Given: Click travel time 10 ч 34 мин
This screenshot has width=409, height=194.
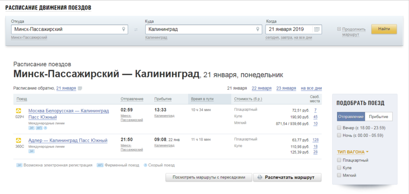Looking at the screenshot, I should point(201,110).
